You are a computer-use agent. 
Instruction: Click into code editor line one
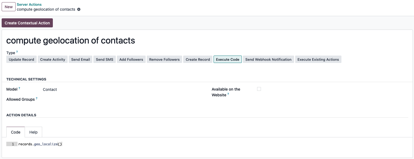pyautogui.click(x=110, y=144)
